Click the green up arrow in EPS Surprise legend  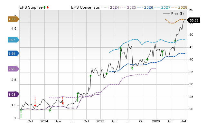tap(44, 7)
